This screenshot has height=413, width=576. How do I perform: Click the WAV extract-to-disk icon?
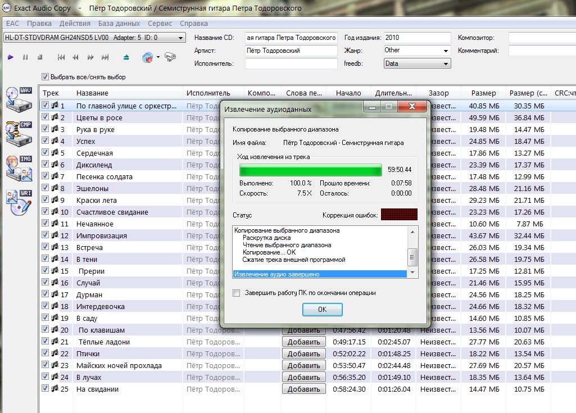point(19,99)
